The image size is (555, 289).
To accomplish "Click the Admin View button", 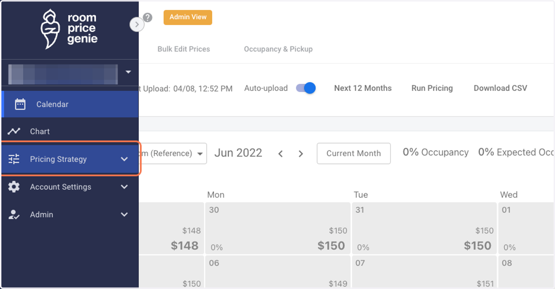I will click(x=188, y=18).
